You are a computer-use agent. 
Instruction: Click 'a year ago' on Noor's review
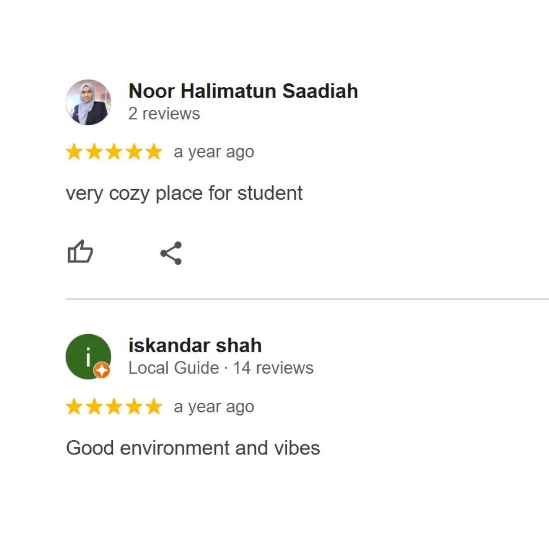click(214, 152)
